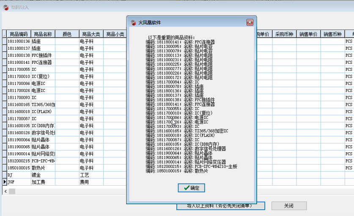
Task: Click the 资料导入 window title icon
Action: click(6, 8)
